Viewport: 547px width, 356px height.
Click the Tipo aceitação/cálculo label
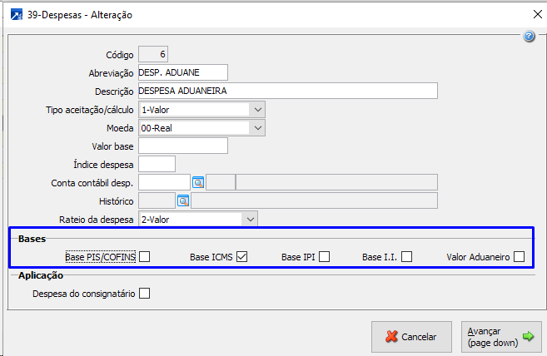pyautogui.click(x=90, y=110)
